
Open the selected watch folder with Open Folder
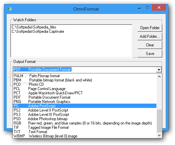click(150, 28)
